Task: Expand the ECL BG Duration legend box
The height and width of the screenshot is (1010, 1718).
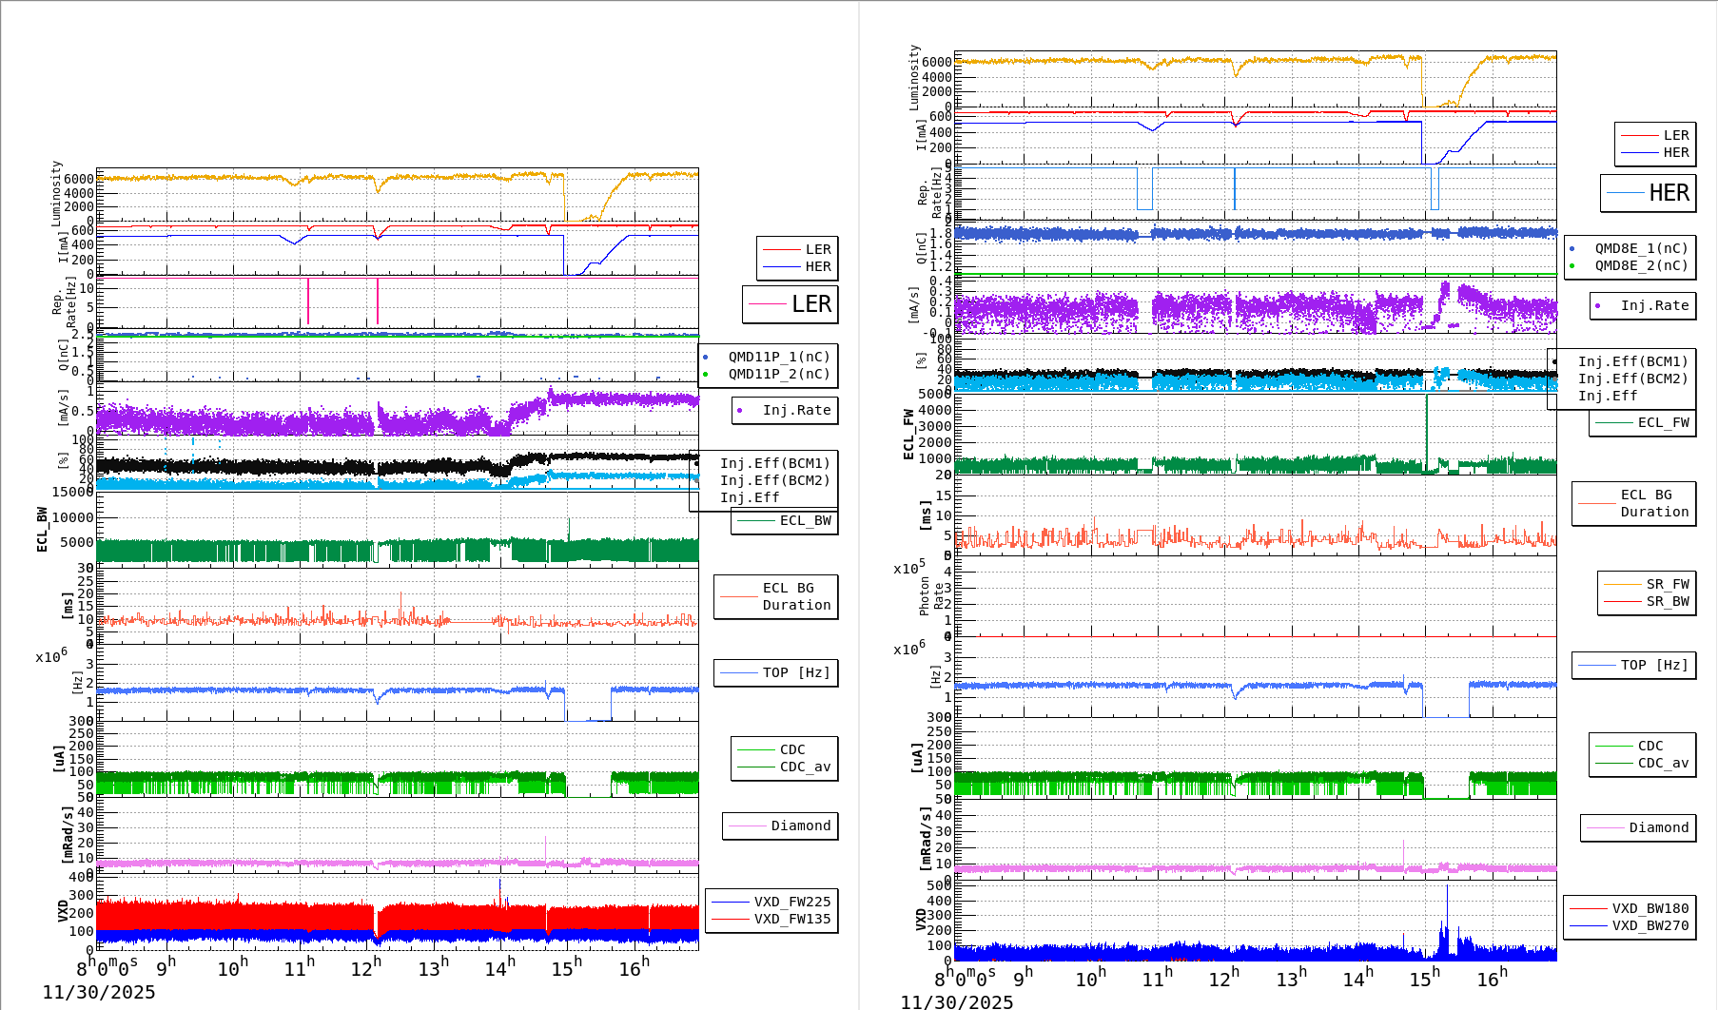Action: (x=776, y=596)
